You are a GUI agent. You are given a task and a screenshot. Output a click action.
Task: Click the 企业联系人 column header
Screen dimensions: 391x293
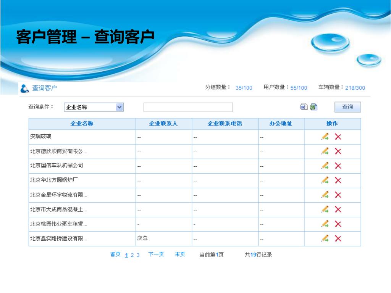(x=163, y=124)
